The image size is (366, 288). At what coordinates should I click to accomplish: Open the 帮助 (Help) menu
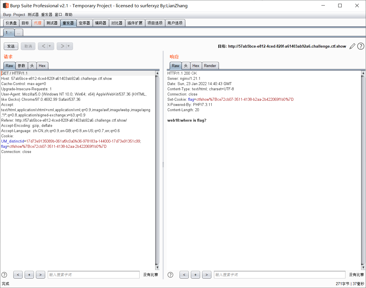pyautogui.click(x=69, y=15)
